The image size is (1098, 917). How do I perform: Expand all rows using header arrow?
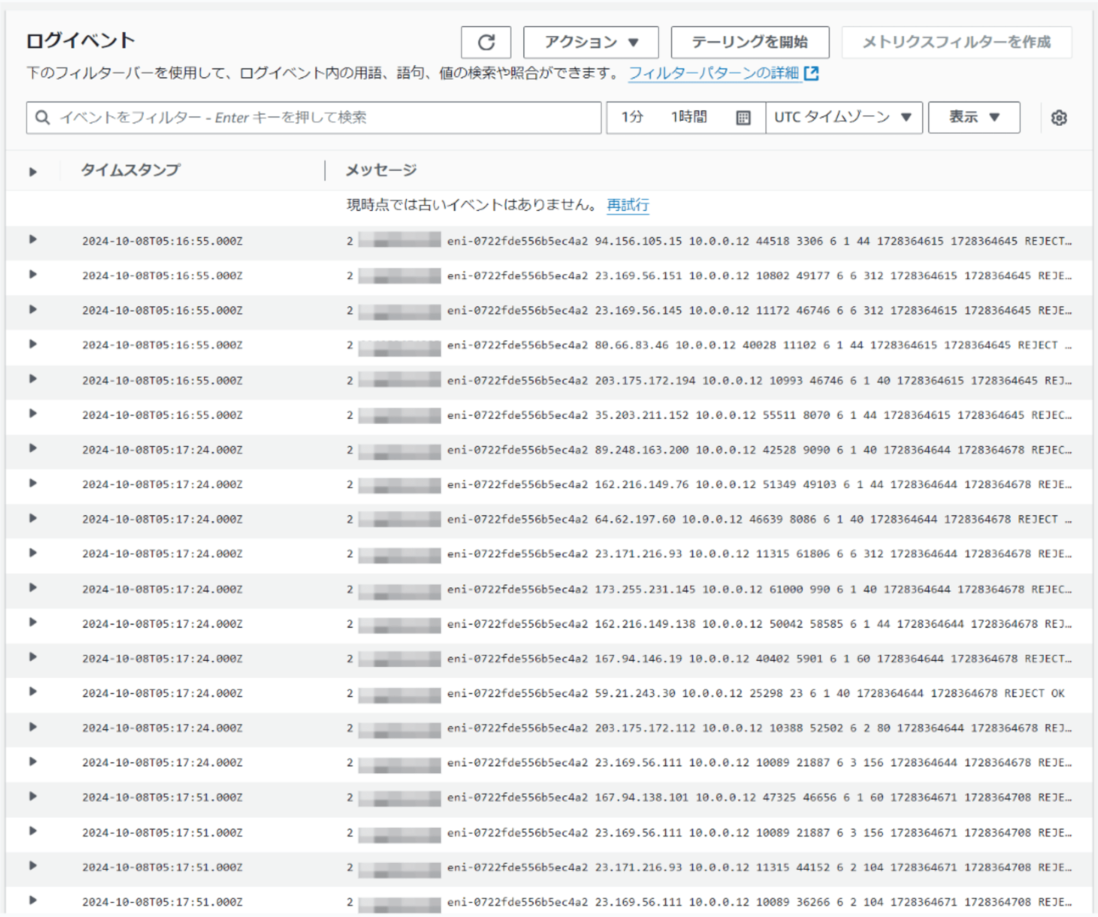33,172
